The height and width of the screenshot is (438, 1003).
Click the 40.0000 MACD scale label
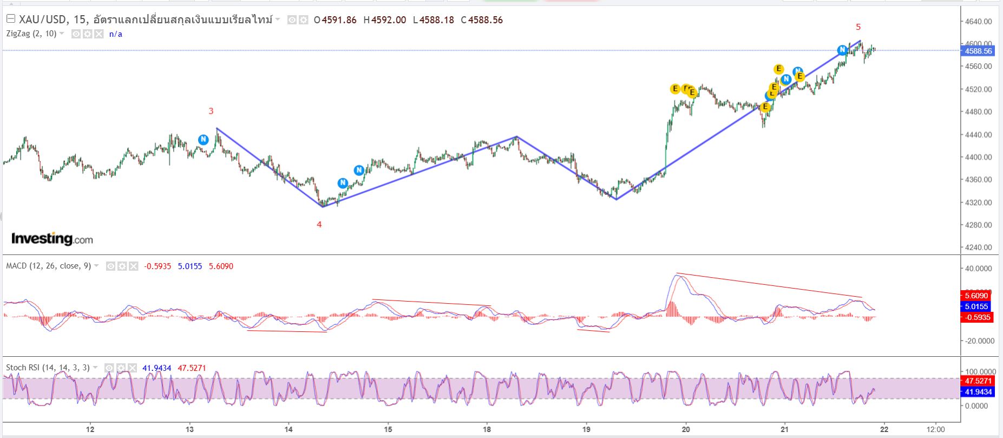[979, 269]
